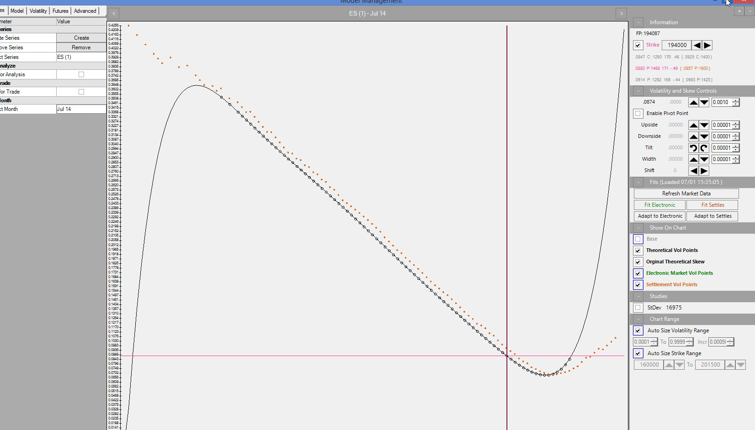755x430 pixels.
Task: Check the Base show-on-chart box
Action: click(x=638, y=239)
